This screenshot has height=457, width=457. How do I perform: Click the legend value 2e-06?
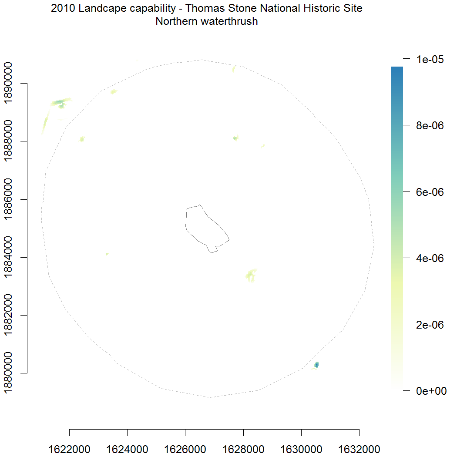[x=430, y=325]
